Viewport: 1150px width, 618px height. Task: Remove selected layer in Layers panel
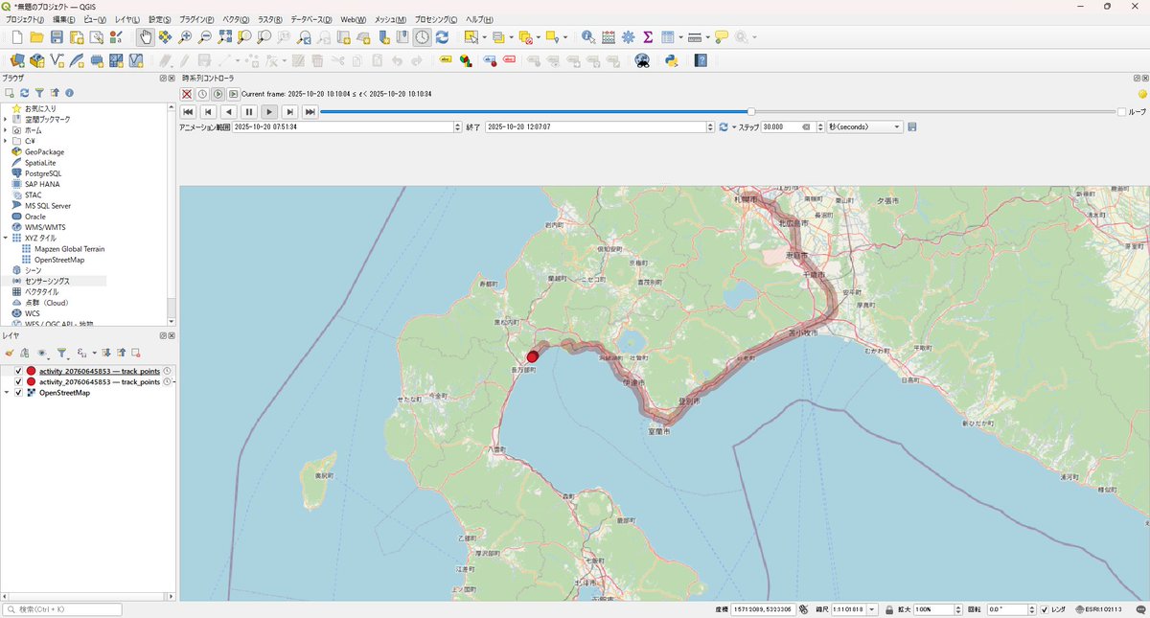(x=136, y=354)
